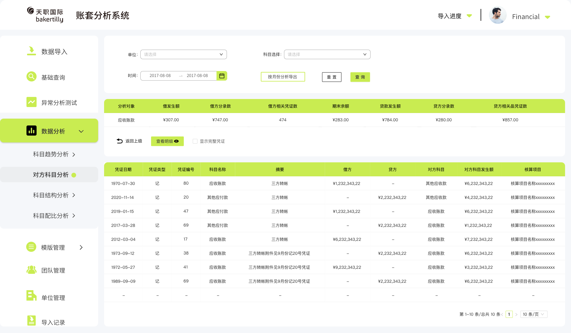571x333 pixels.
Task: Click the 单位管理 document icon
Action: pyautogui.click(x=31, y=296)
